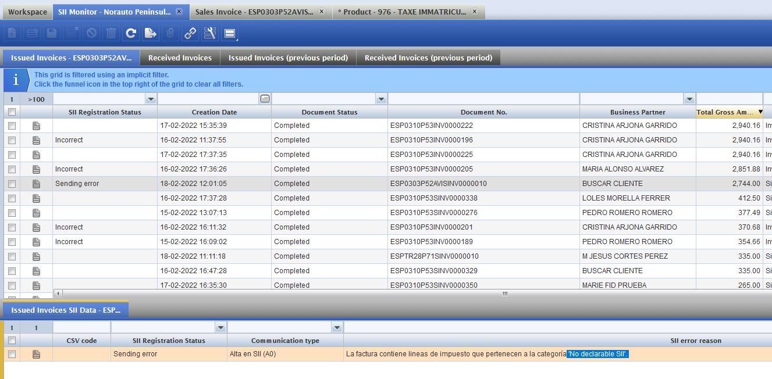Click the Refresh toolbar icon
This screenshot has height=379, width=772.
coord(131,34)
